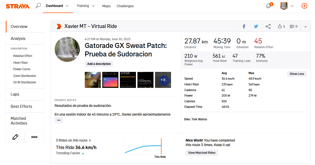
Task: Open 25 W Distribution item
Action: click(25, 82)
